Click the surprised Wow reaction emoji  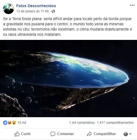click(x=14, y=123)
